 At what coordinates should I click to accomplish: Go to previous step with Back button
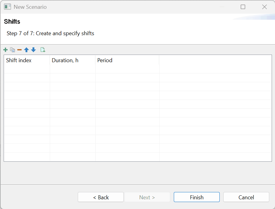[101, 197]
